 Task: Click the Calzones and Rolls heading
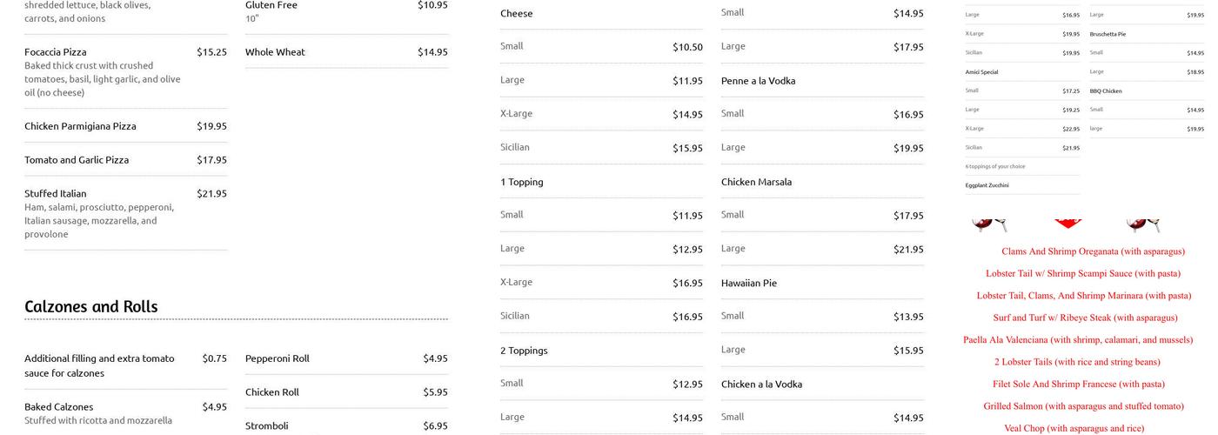pos(91,306)
